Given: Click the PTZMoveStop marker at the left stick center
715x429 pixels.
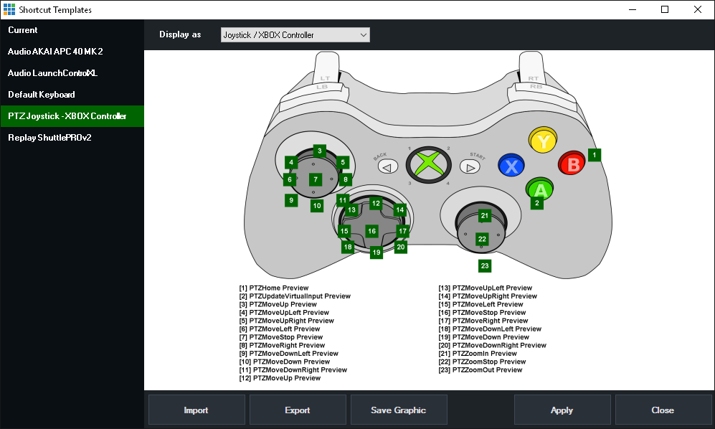Looking at the screenshot, I should click(x=314, y=179).
